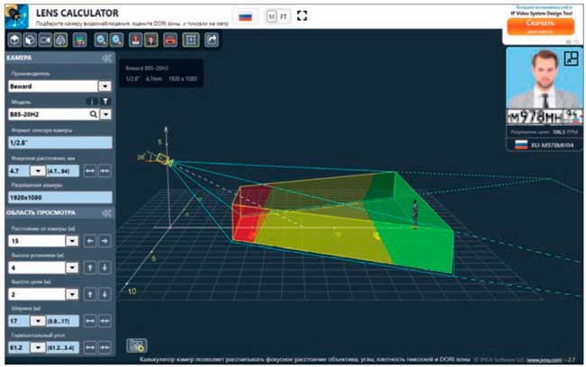Click the zoom out magnifier icon

tap(116, 40)
